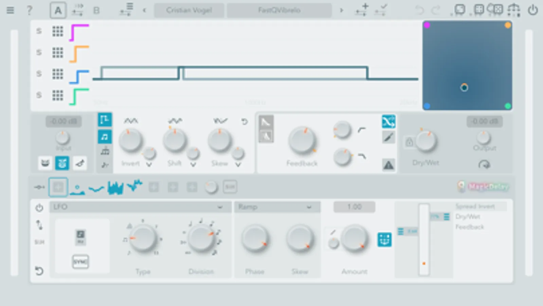The image size is (543, 306).
Task: Click the output gain dB value field
Action: click(x=485, y=121)
